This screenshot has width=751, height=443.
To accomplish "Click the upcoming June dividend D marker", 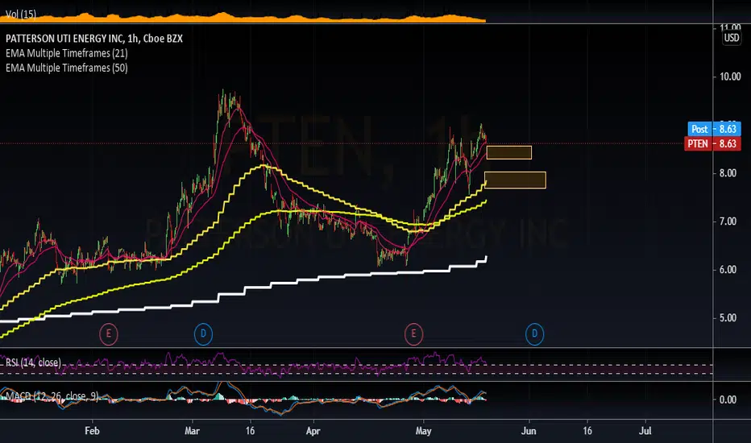I will pos(534,333).
